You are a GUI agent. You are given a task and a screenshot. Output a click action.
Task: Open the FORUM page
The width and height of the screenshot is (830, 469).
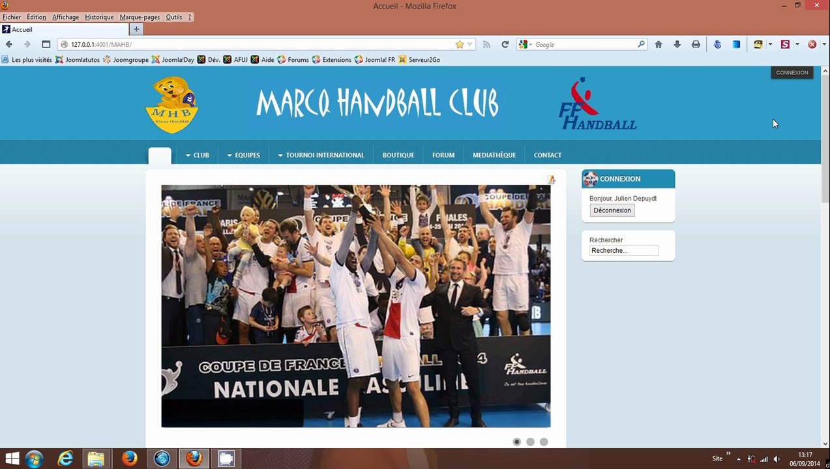[443, 155]
